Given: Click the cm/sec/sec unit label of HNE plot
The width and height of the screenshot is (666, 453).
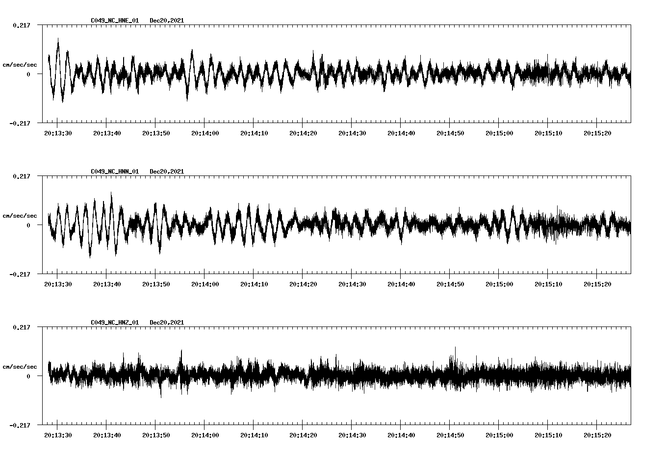Looking at the screenshot, I should coord(20,65).
